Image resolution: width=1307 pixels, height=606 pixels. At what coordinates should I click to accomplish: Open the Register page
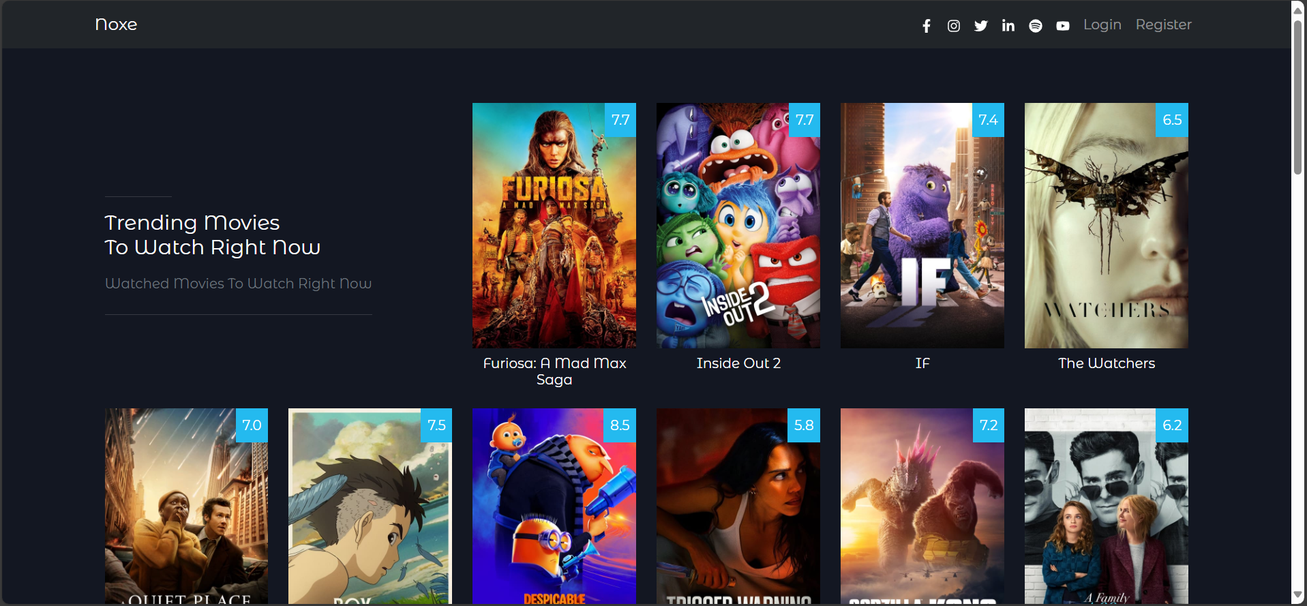coord(1163,25)
